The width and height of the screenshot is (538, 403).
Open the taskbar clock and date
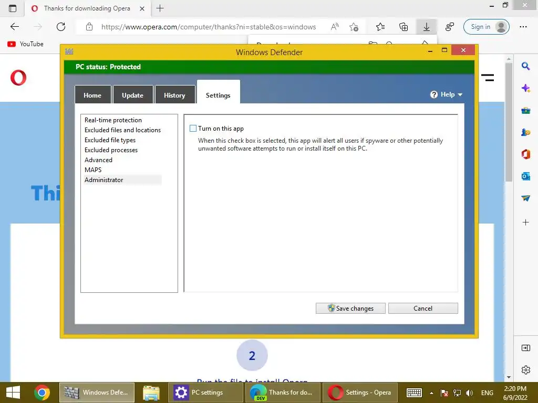(x=515, y=393)
